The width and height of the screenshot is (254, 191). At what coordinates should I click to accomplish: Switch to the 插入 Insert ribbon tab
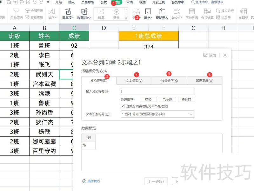(x=71, y=2)
